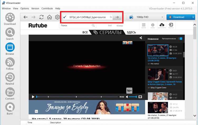Open the ТНТ link in Rutube header

click(110, 26)
